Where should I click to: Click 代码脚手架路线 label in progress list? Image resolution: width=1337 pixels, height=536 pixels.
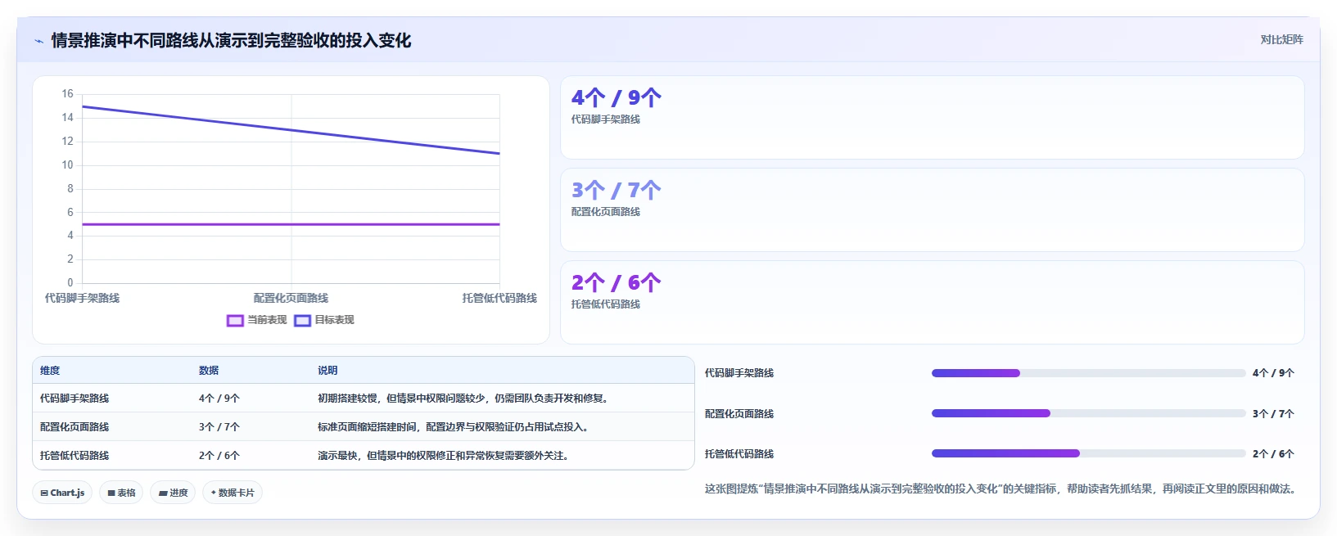click(739, 373)
